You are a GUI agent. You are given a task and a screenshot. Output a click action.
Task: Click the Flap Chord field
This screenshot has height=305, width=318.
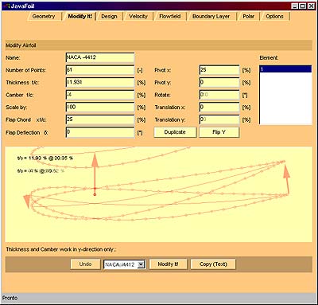[x=100, y=119]
